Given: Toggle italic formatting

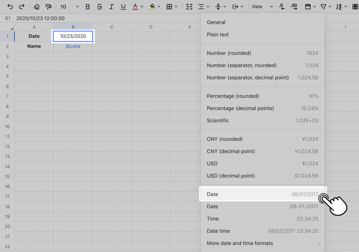Looking at the screenshot, I should (112, 7).
